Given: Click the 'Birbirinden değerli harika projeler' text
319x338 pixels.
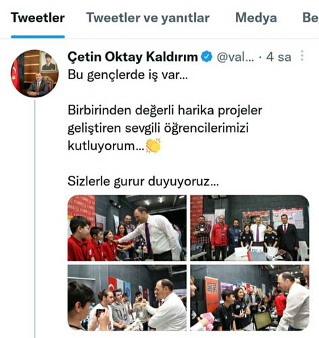Looking at the screenshot, I should tap(165, 110).
